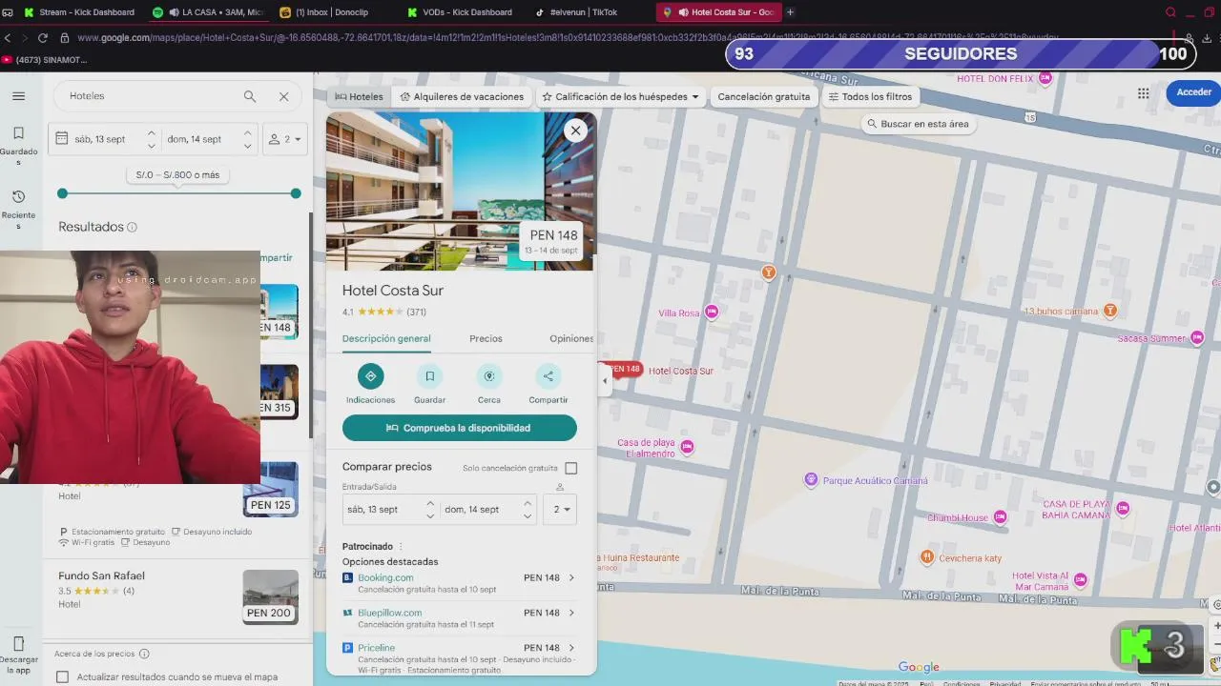Screen dimensions: 1221x686
Task: Open Google apps grid icon
Action: (1143, 93)
